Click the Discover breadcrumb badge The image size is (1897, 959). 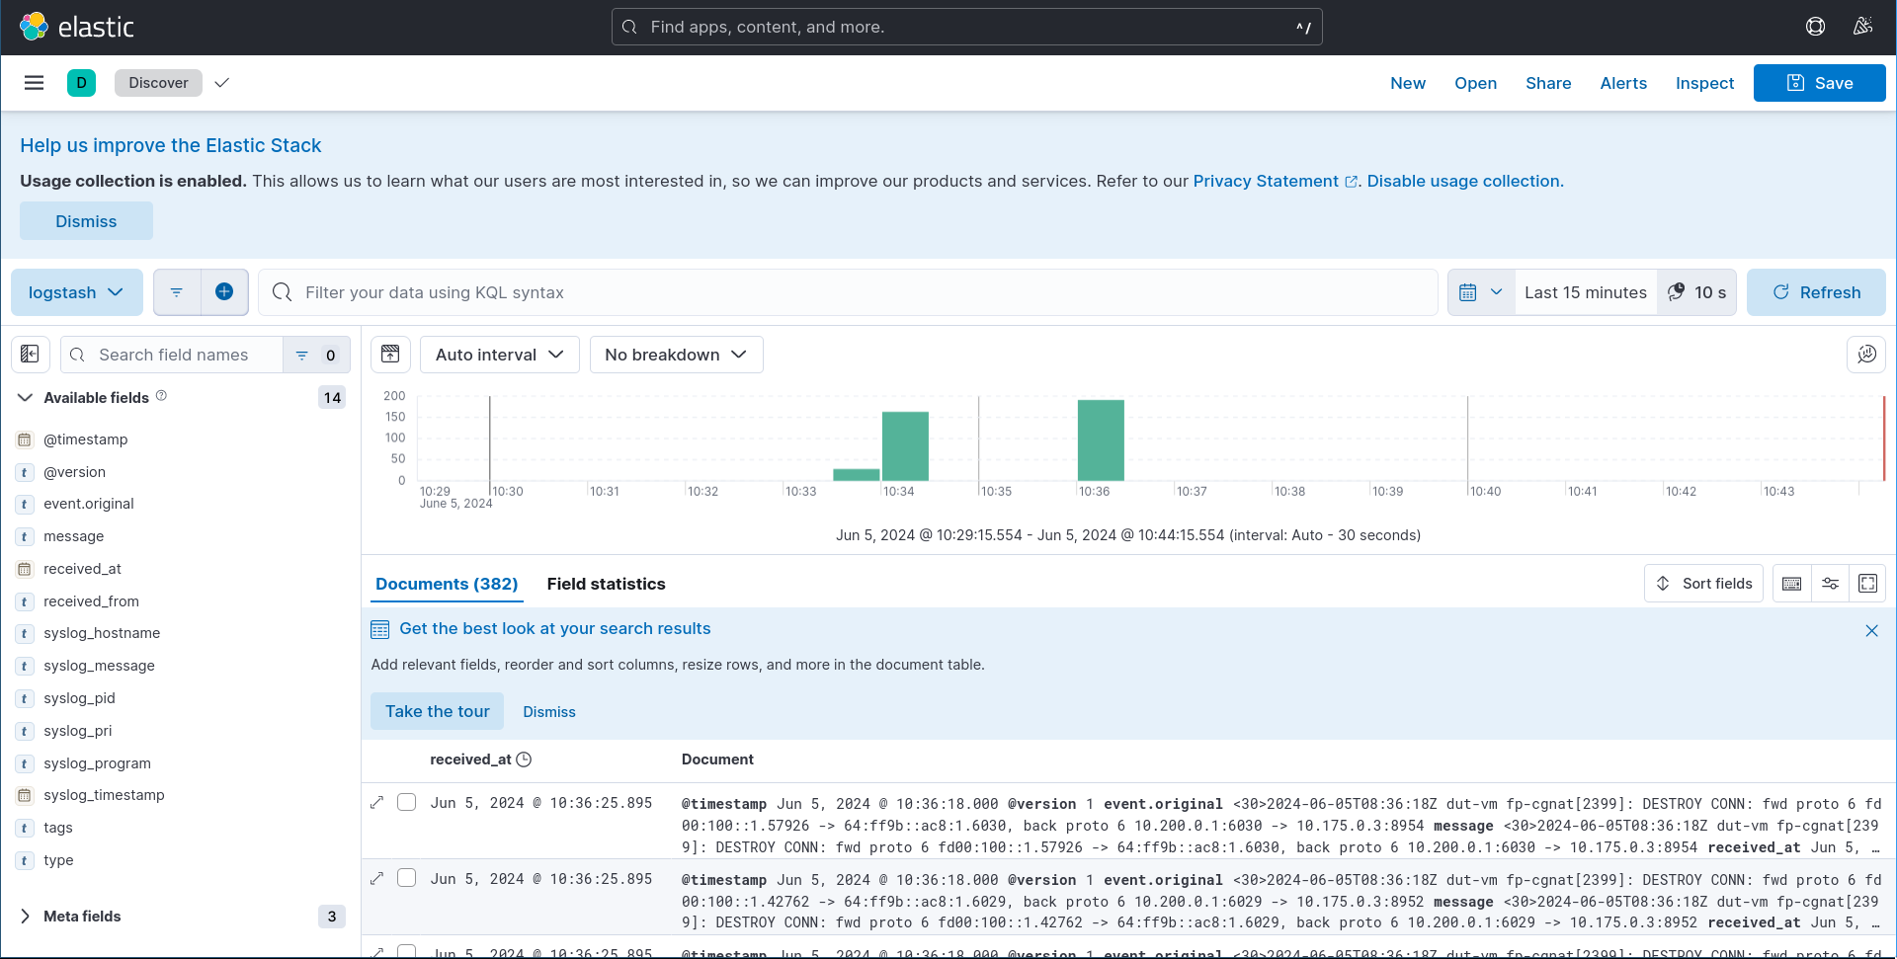click(158, 83)
